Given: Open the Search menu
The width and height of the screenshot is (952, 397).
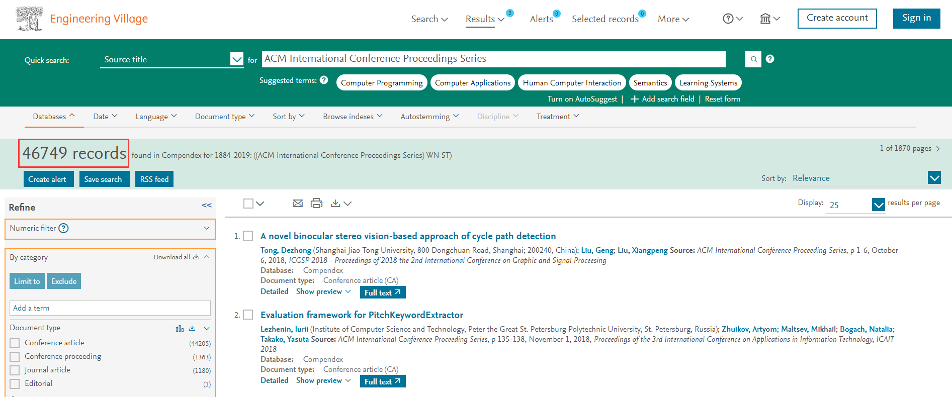Looking at the screenshot, I should tap(429, 19).
